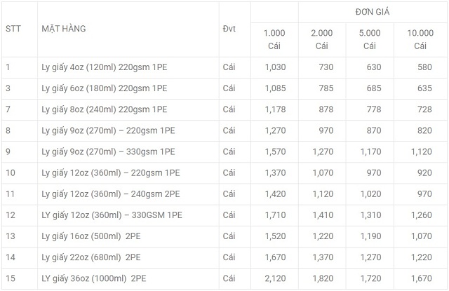Screen dimensions: 449x291
Task: Click the LY giấy 36oz (1000ml) 2PE item
Action: (x=93, y=278)
